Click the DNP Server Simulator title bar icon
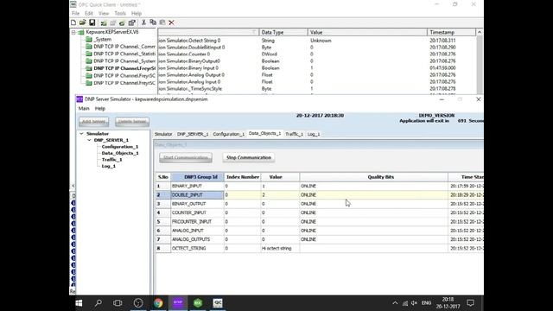Screen dimensions: 553x311 [79, 99]
